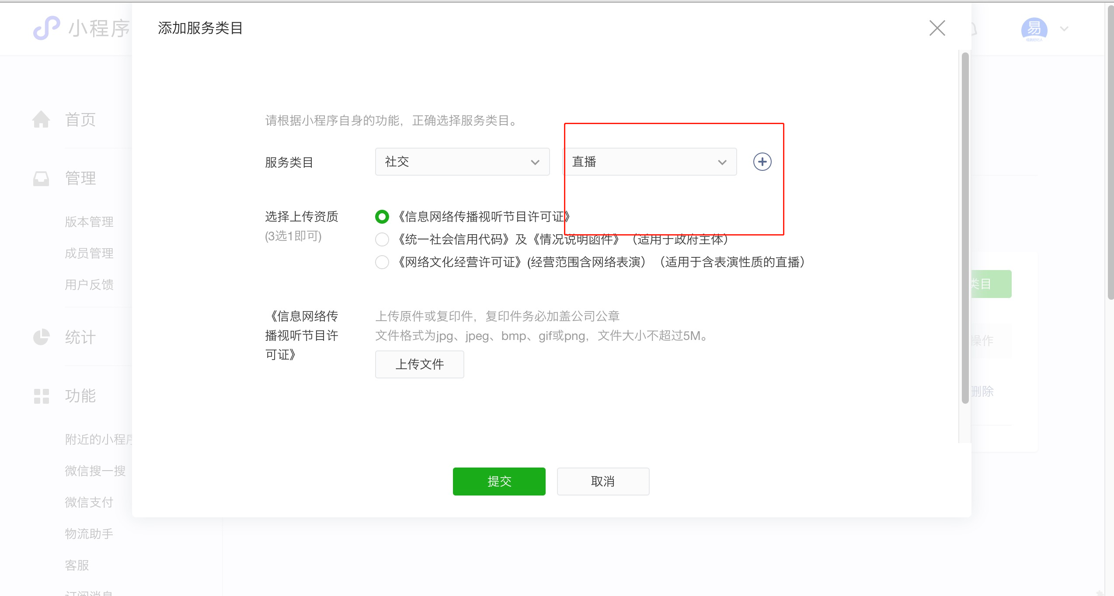Click the plus icon to add category
The image size is (1114, 596).
(x=762, y=162)
